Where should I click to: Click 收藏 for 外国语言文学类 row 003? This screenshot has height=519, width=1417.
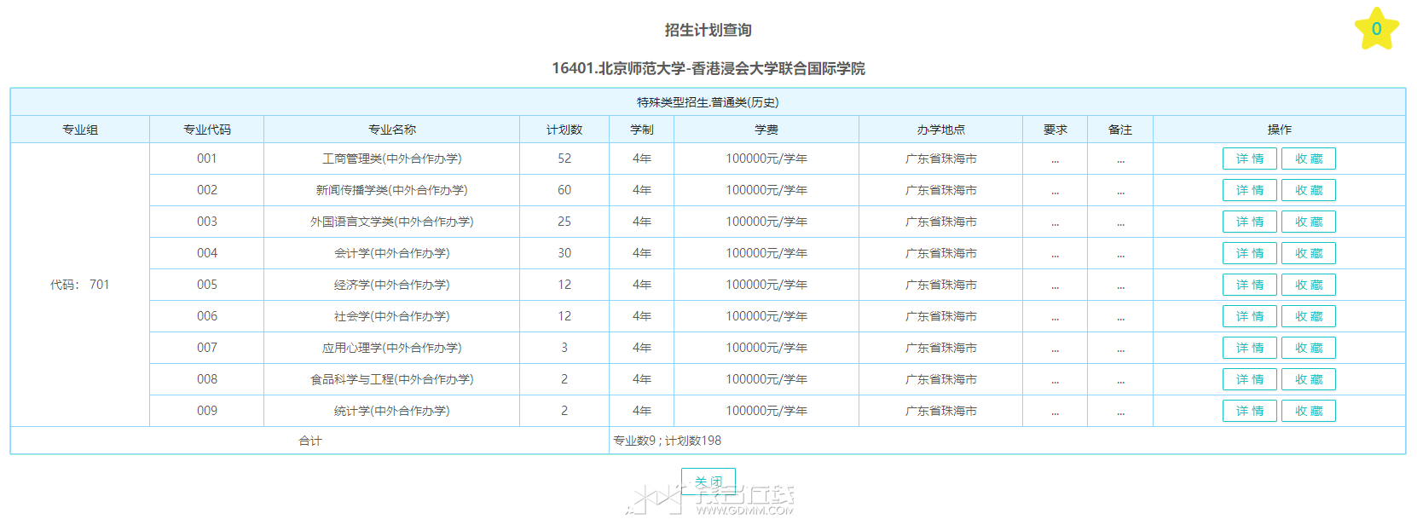pyautogui.click(x=1309, y=222)
